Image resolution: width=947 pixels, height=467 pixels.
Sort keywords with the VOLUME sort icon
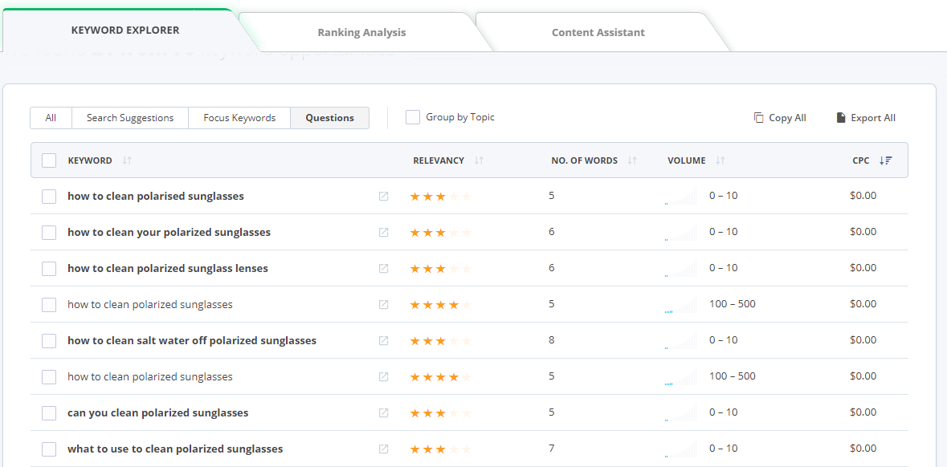pos(719,160)
